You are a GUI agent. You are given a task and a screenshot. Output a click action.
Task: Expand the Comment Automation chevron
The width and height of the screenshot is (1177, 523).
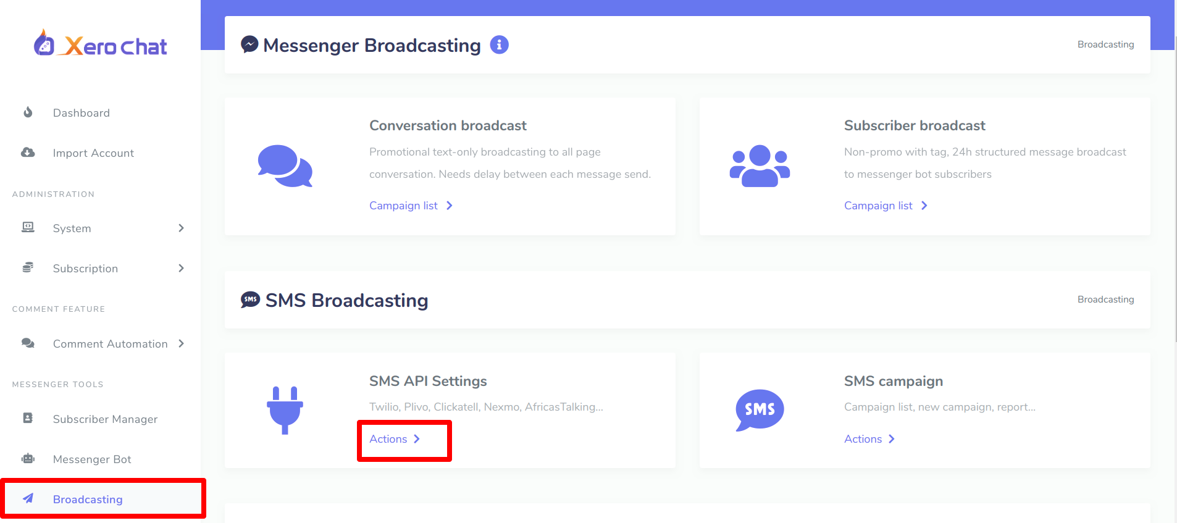[x=181, y=343]
